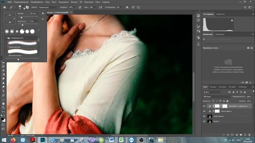Adjust the brush hardness slider handle
This screenshot has height=143, width=255.
point(22,25)
